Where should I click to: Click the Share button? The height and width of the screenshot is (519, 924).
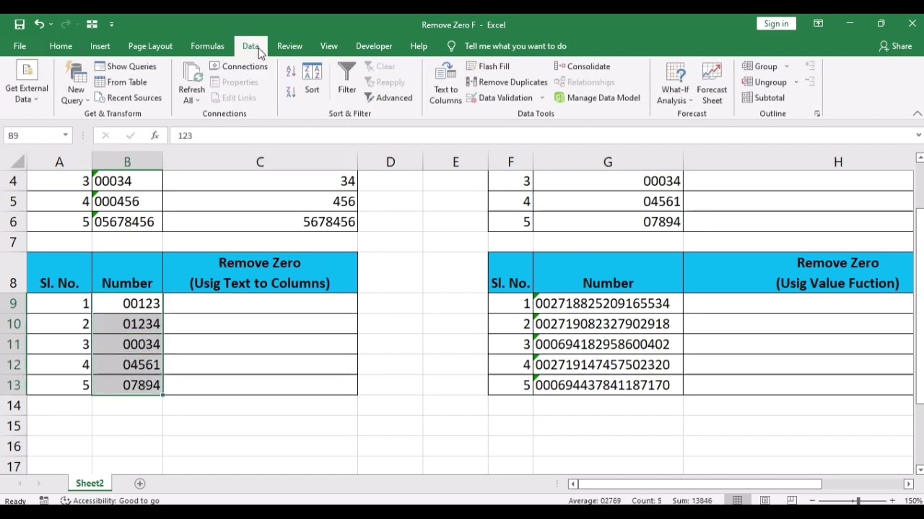[895, 46]
